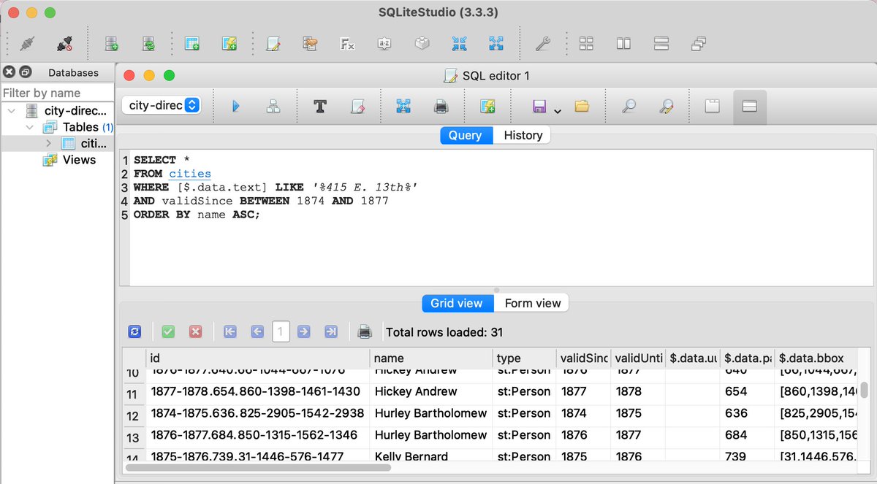Click the 'id' column header
The image size is (877, 484).
pyautogui.click(x=258, y=358)
